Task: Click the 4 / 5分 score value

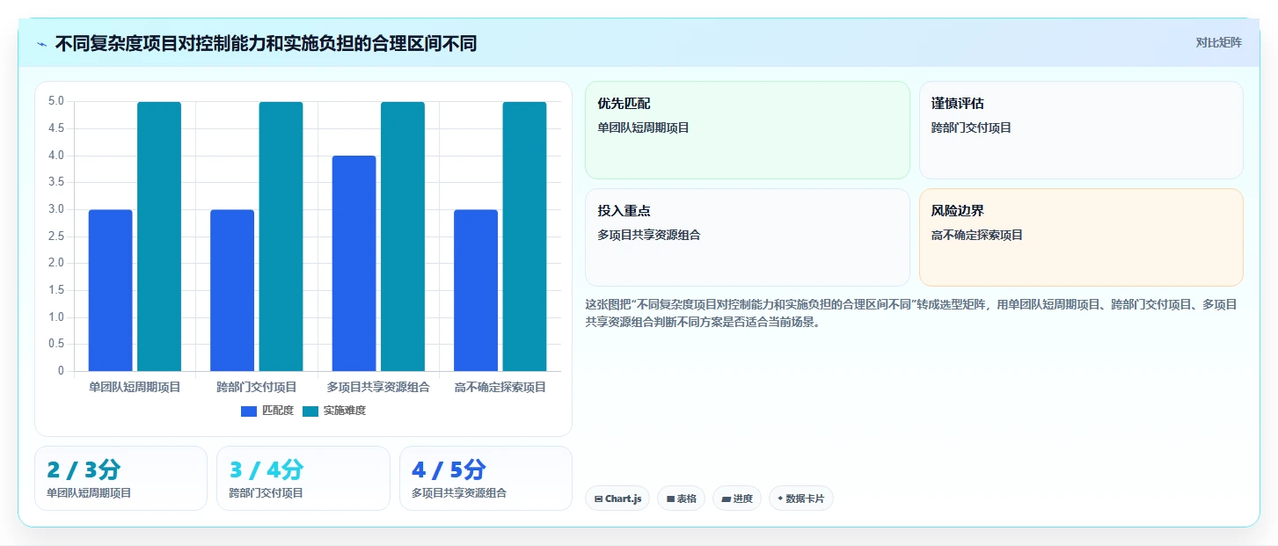Action: click(449, 470)
